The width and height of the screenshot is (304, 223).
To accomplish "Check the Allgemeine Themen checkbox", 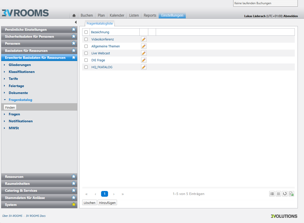I will 86,46.
